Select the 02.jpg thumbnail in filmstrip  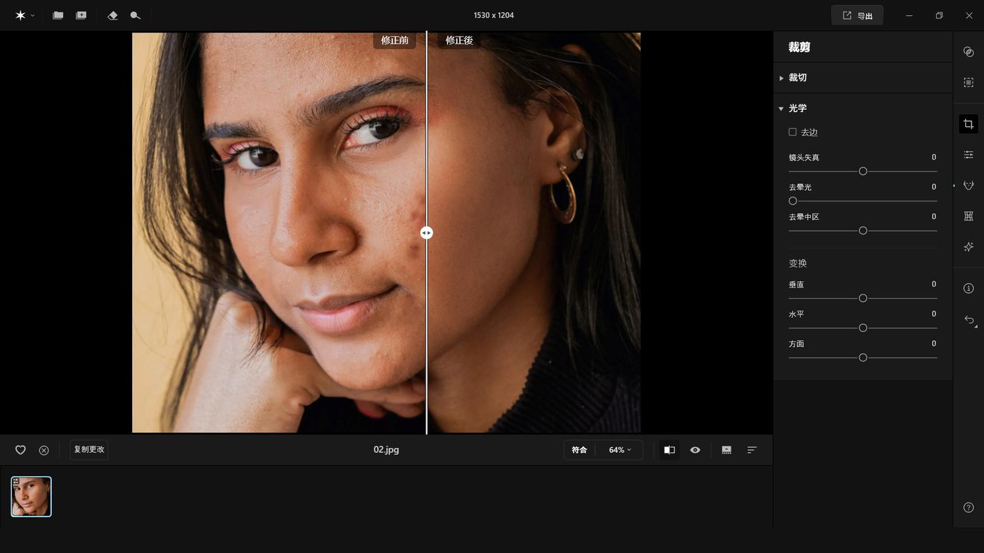pyautogui.click(x=31, y=496)
